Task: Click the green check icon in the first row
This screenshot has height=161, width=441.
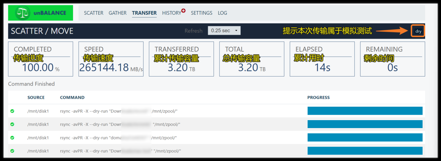Action: pos(12,111)
